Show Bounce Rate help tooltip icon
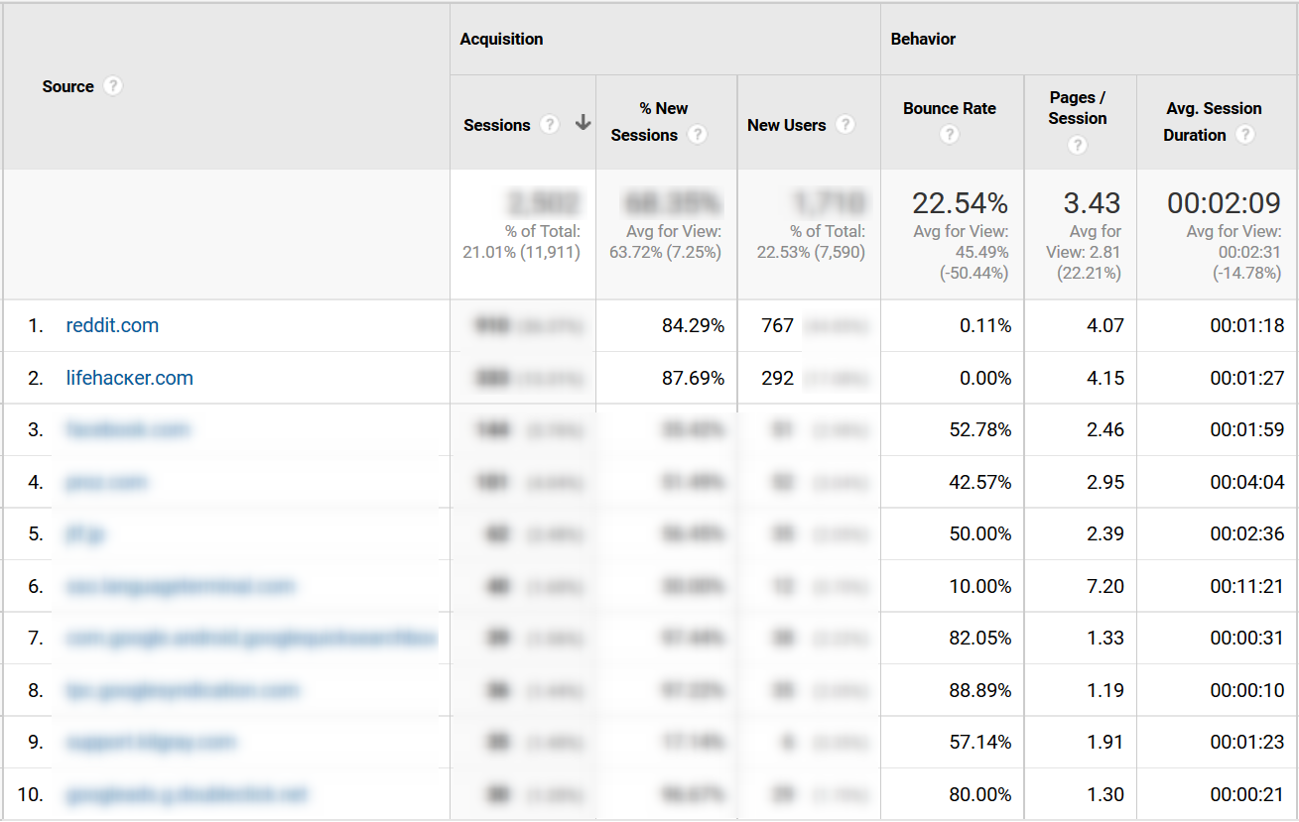The width and height of the screenshot is (1299, 822). [950, 135]
